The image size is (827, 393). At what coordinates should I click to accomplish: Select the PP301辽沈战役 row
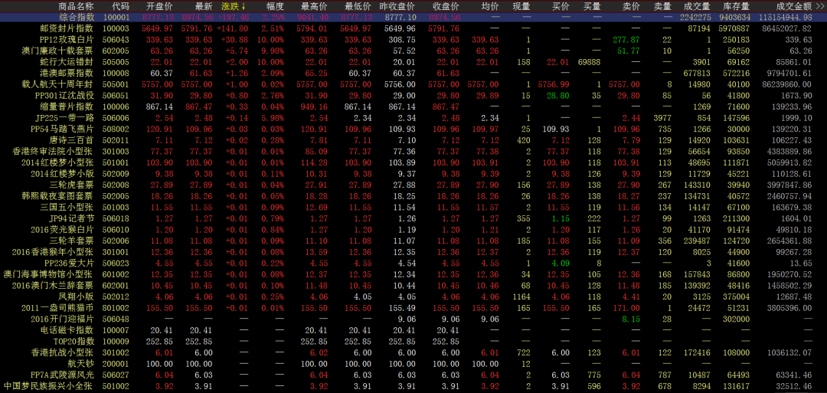[413, 95]
